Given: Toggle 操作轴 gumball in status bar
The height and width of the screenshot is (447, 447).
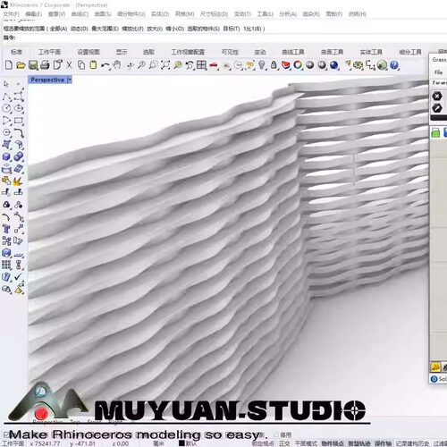Looking at the screenshot, I should pyautogui.click(x=383, y=443).
